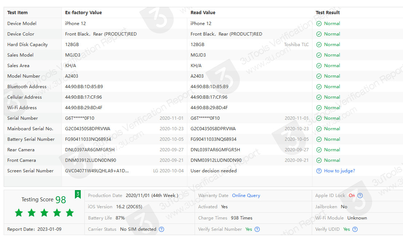Click help icon next to No SIM detected
Screen dimensions: 403x238
(161, 229)
